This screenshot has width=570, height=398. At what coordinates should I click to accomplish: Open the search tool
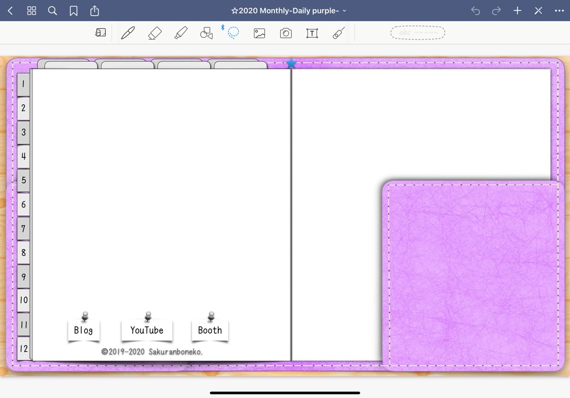(x=52, y=11)
